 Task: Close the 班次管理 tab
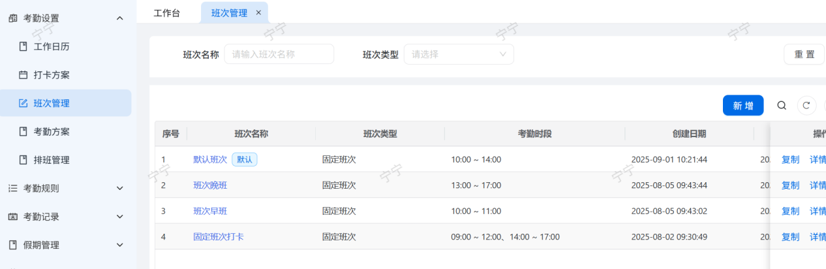click(258, 12)
